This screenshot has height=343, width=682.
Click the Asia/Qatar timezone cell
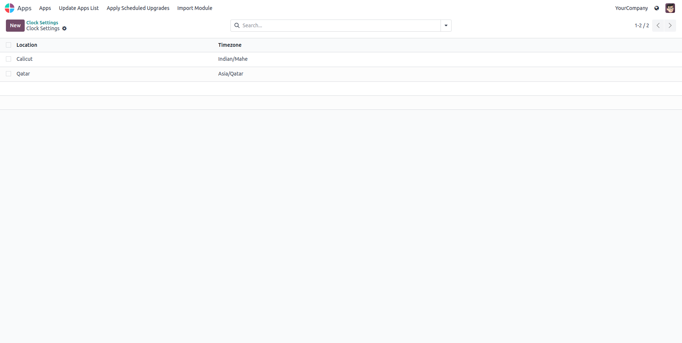[x=231, y=74]
